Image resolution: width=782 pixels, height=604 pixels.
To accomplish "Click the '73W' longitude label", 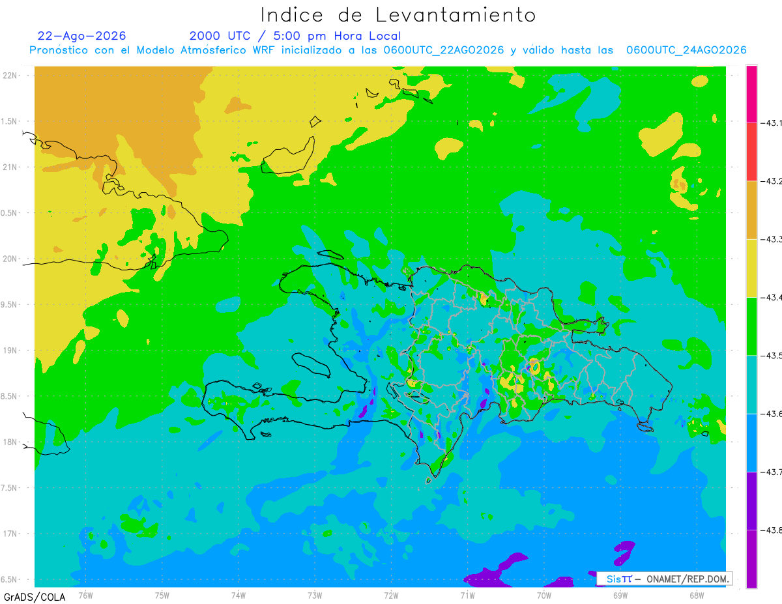I will pos(315,594).
